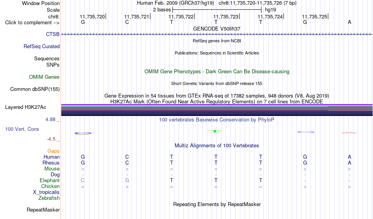The width and height of the screenshot is (373, 219).
Task: Click the CTSB transcript arrow line
Action: click(x=217, y=34)
